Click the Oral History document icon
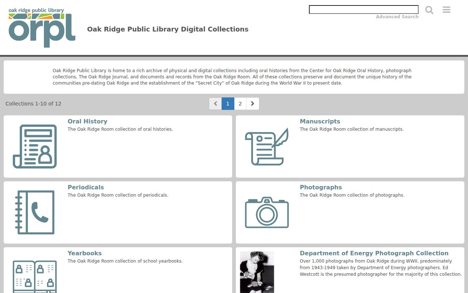Viewport: 468px width, 293px height. click(35, 146)
